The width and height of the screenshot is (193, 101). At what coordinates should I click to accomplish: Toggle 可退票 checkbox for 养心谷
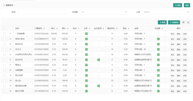pyautogui.click(x=158, y=81)
